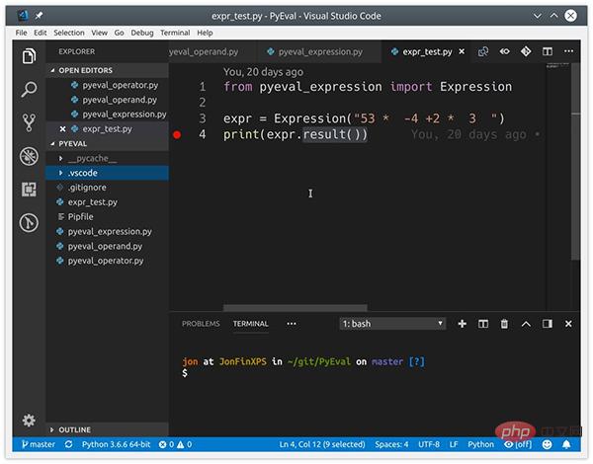Show more panel tabs via ellipsis
This screenshot has width=593, height=464.
pyautogui.click(x=292, y=324)
